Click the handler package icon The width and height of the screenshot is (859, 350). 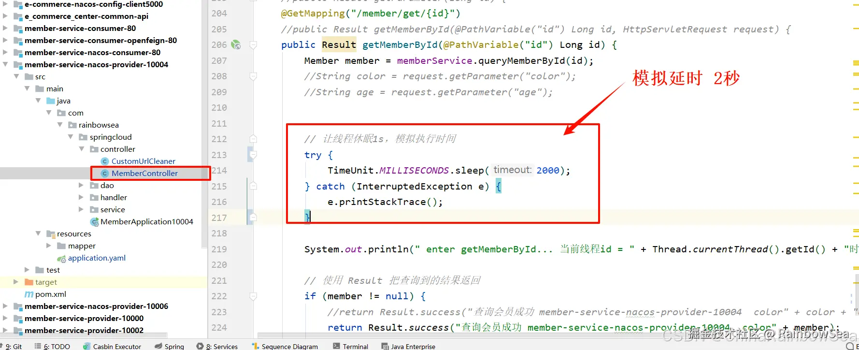(x=94, y=197)
